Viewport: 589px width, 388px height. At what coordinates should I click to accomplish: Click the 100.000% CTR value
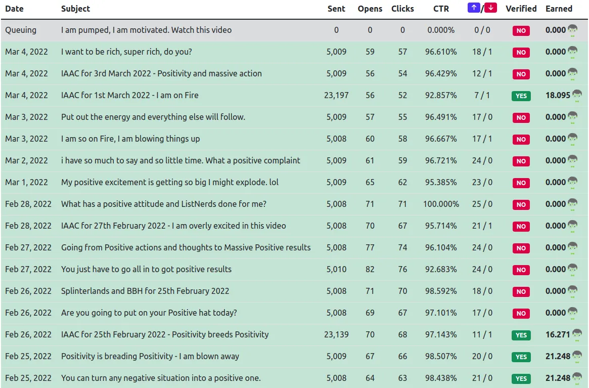pyautogui.click(x=441, y=204)
